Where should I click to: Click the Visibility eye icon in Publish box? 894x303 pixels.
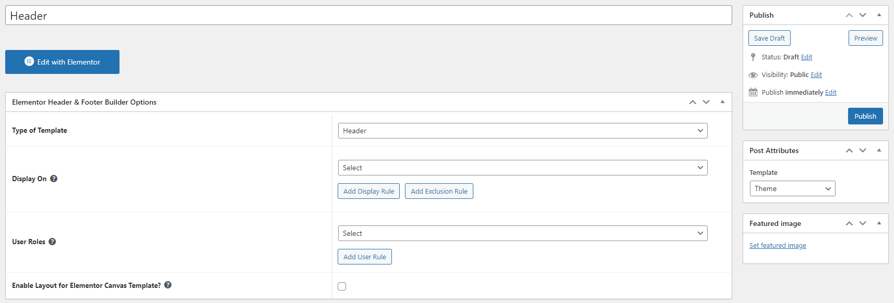point(753,75)
